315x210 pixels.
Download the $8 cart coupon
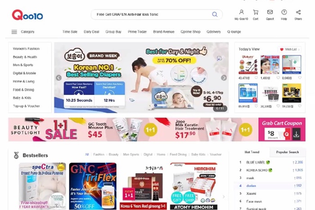click(x=296, y=135)
